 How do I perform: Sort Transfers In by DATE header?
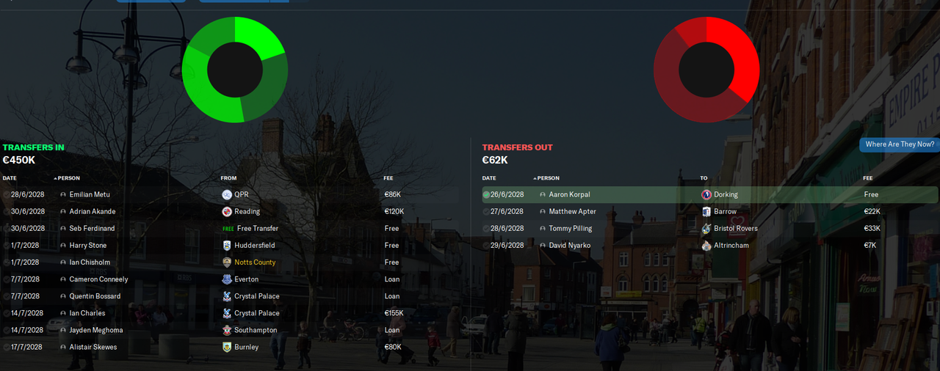10,178
